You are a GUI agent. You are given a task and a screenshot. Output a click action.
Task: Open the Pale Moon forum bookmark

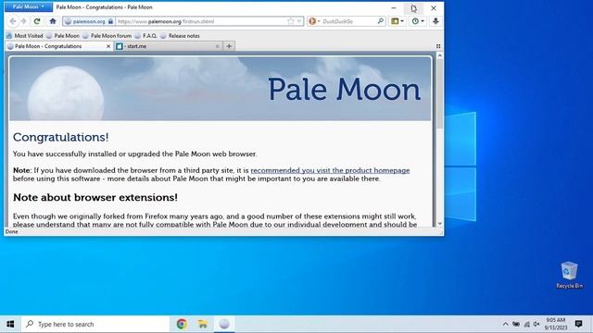[x=107, y=36]
